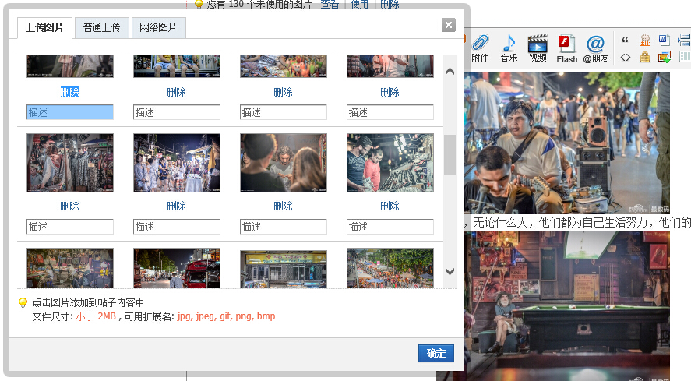Click the 点击图片添加到帖子内容中 hint text

[x=88, y=302]
